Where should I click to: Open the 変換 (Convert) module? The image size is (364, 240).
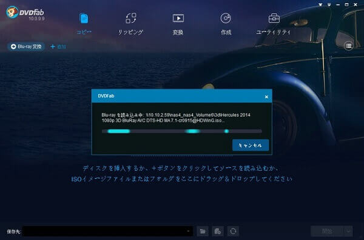[x=178, y=24]
